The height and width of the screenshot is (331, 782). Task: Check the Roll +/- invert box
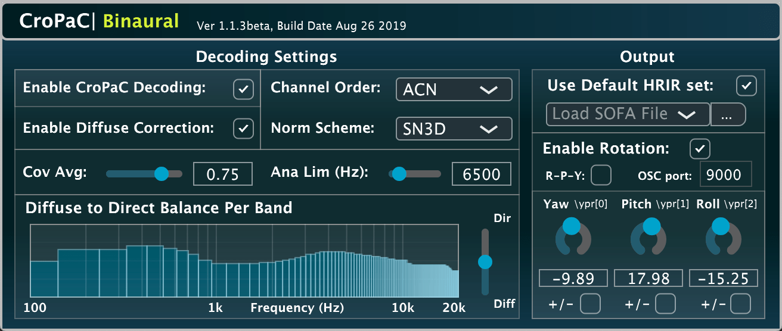point(740,304)
